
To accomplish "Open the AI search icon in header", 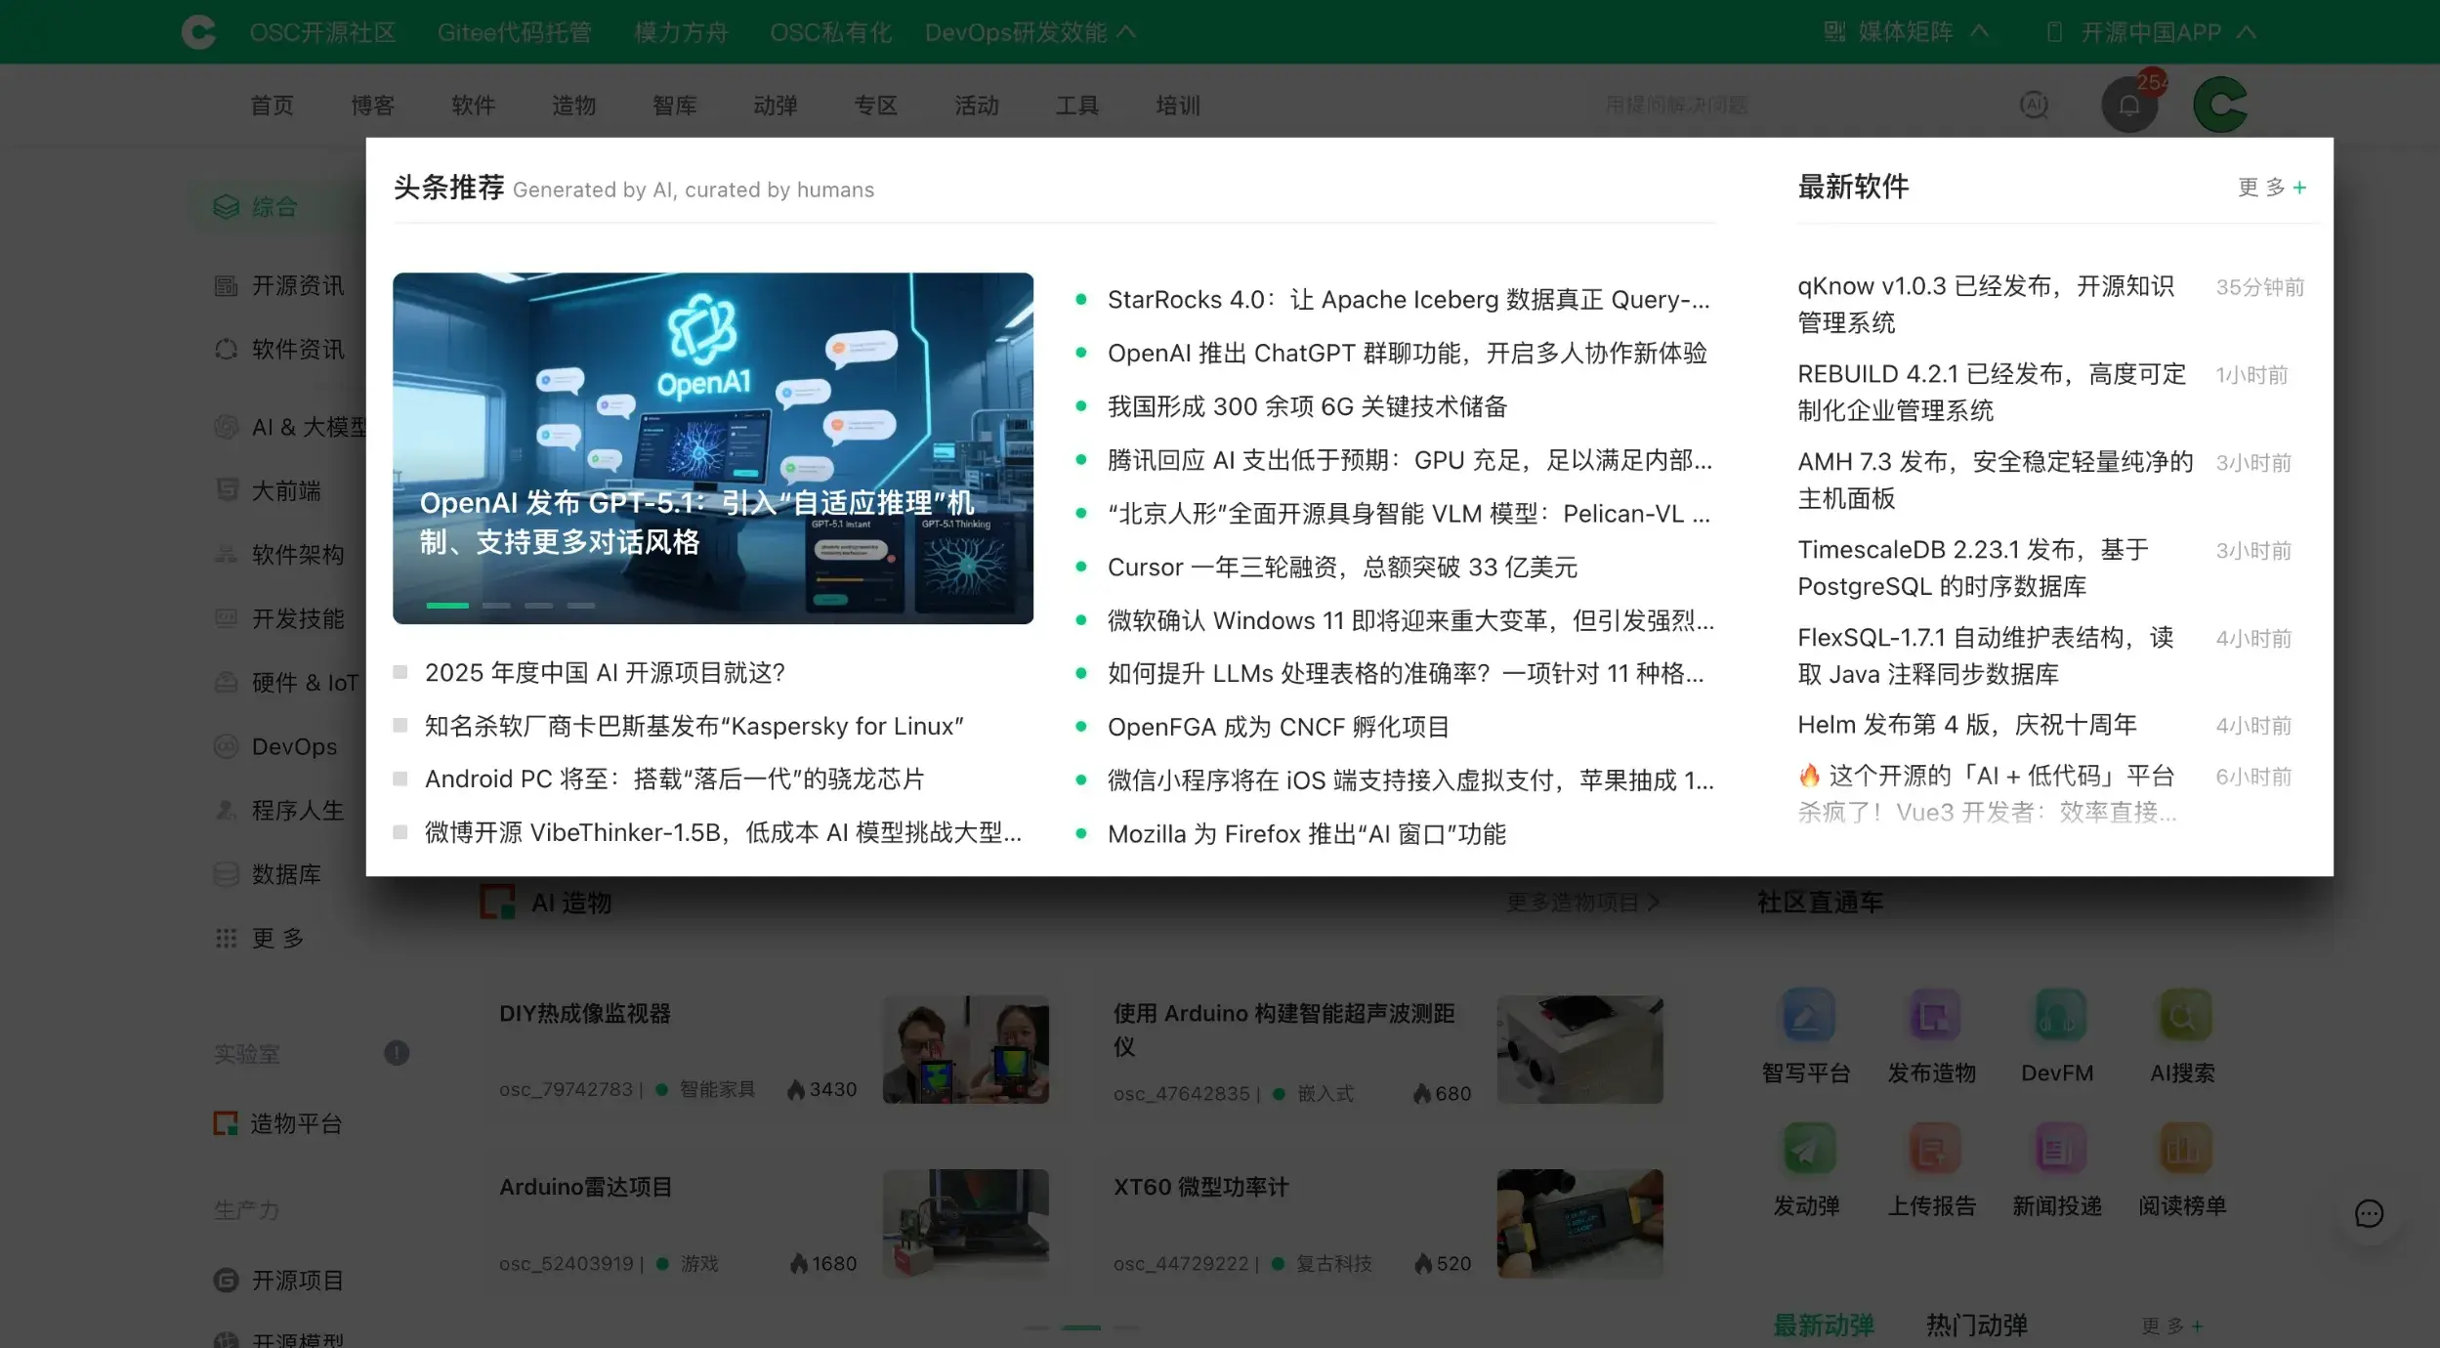I will point(2034,105).
